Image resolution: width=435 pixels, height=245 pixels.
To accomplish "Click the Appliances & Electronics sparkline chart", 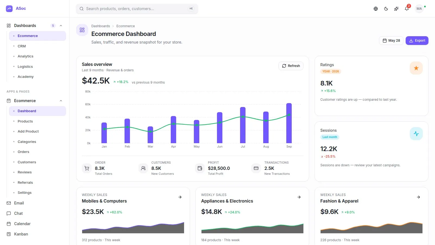I will coord(252,228).
